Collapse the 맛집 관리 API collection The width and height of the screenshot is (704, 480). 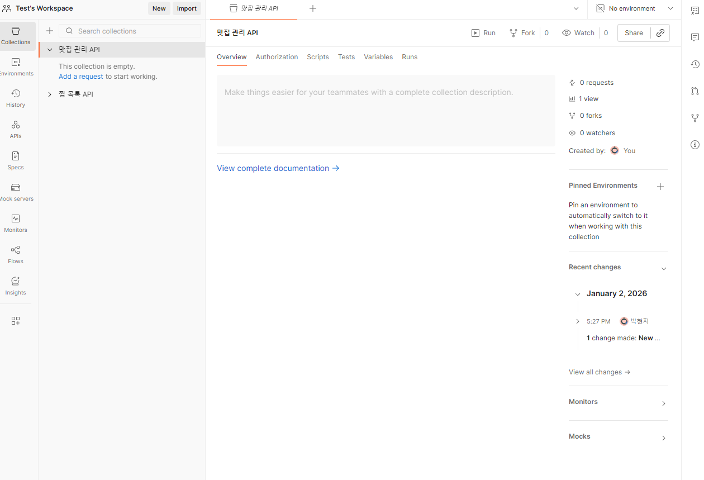[x=50, y=50]
